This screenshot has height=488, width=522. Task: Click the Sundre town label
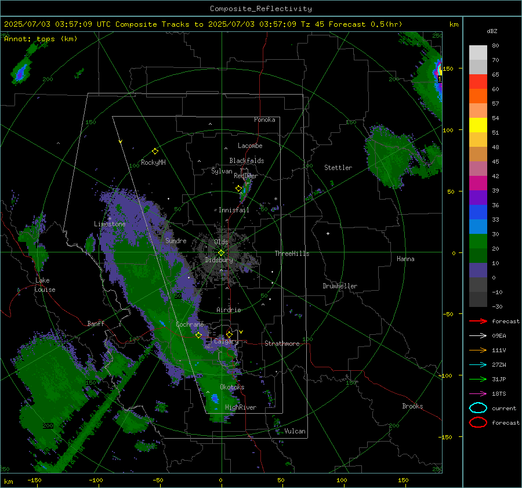coord(176,240)
